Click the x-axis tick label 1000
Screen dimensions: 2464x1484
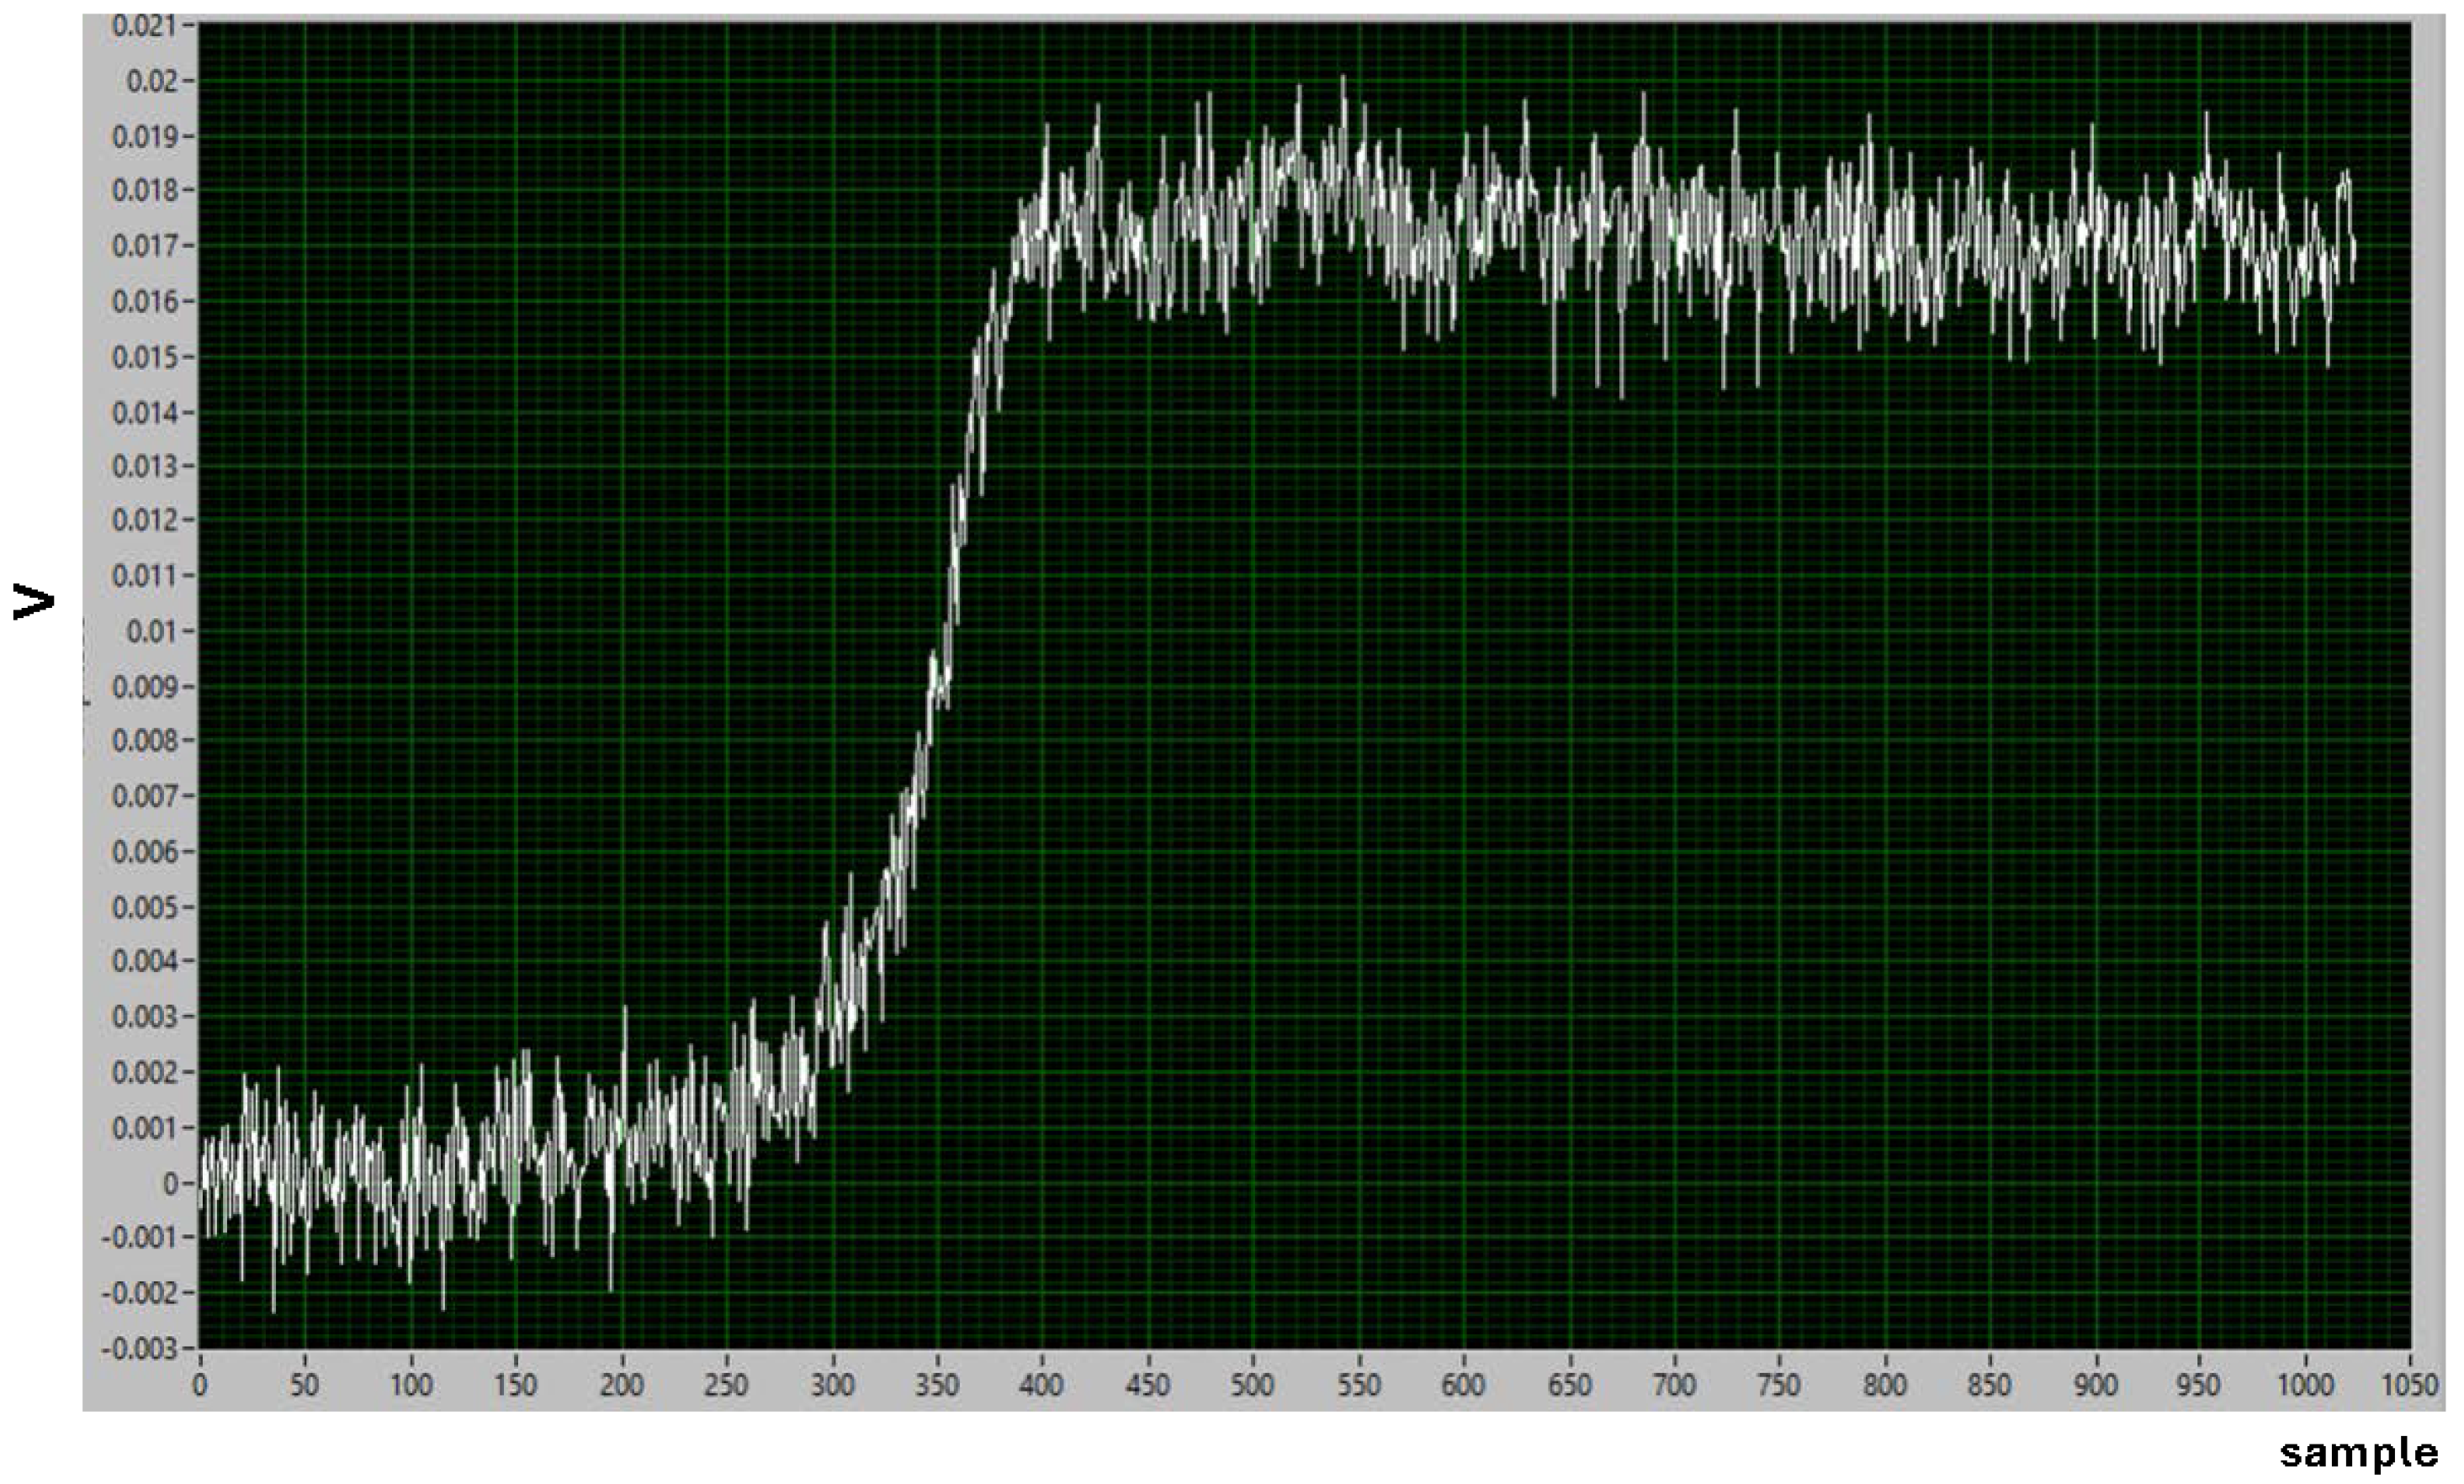pos(2304,1384)
